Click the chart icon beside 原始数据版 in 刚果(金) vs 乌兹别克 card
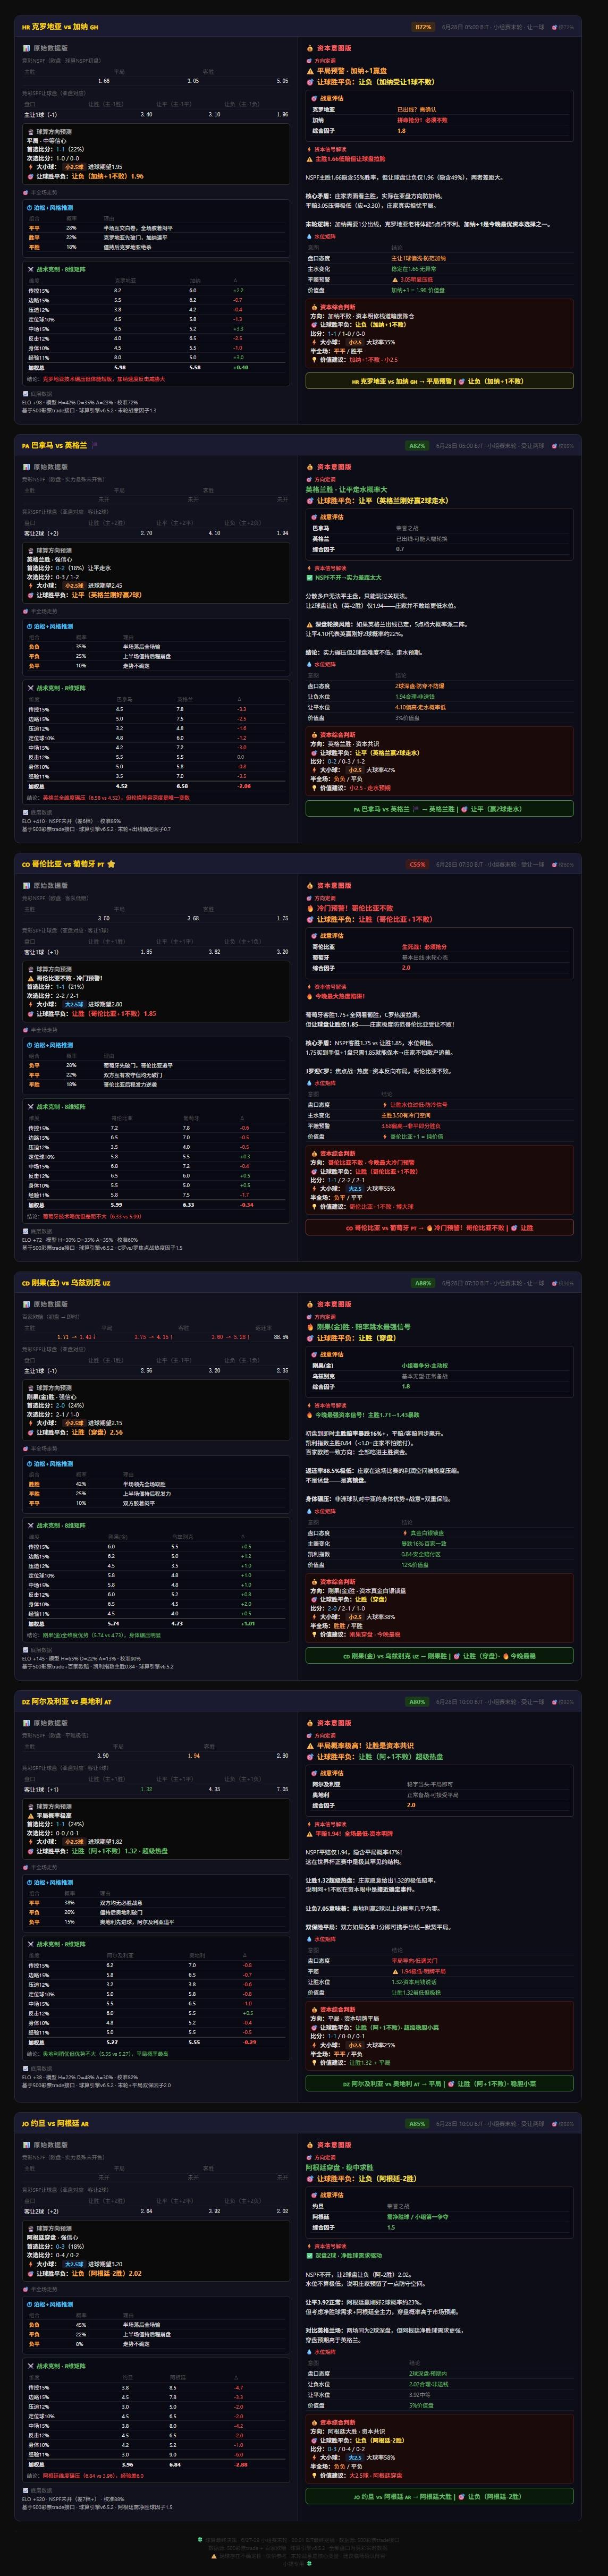Image resolution: width=608 pixels, height=2576 pixels. 27,1304
